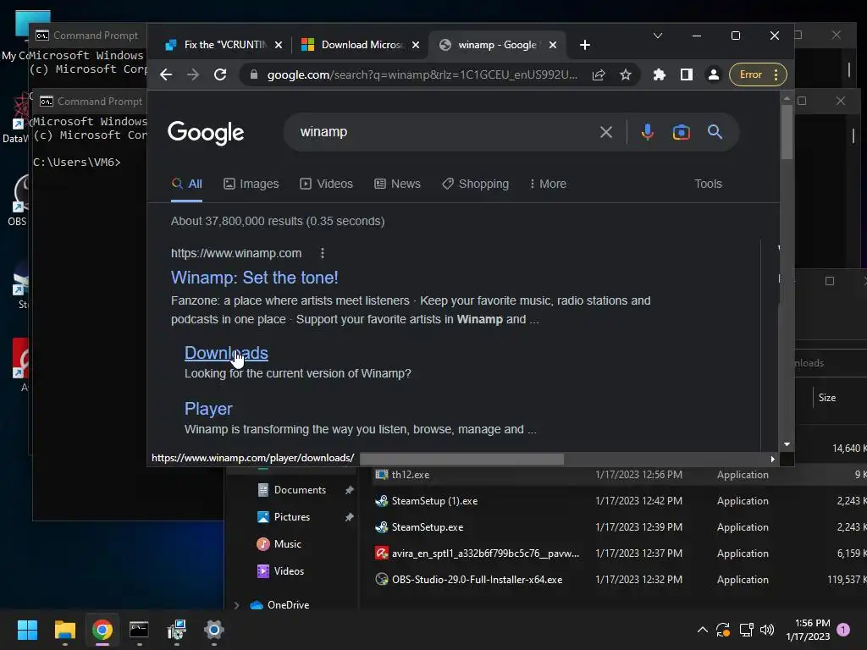Open File Explorer from taskbar

(x=64, y=630)
